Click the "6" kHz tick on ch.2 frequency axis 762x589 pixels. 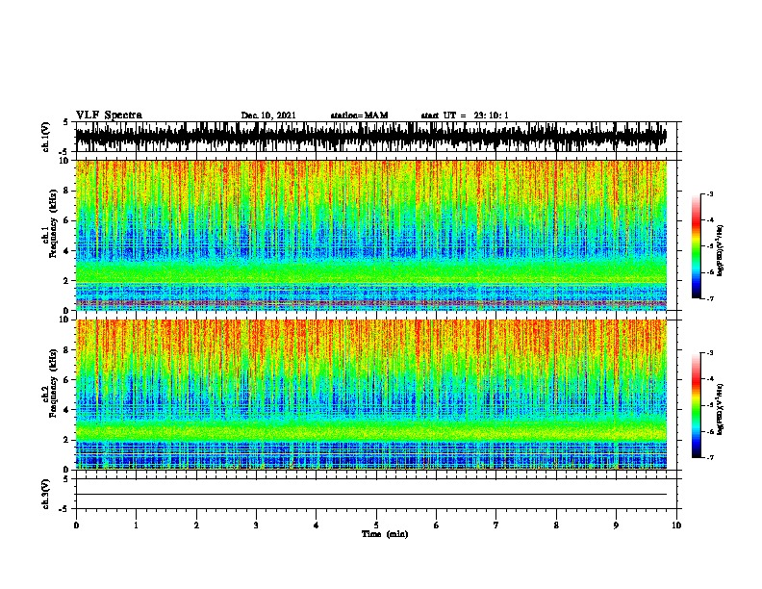67,379
